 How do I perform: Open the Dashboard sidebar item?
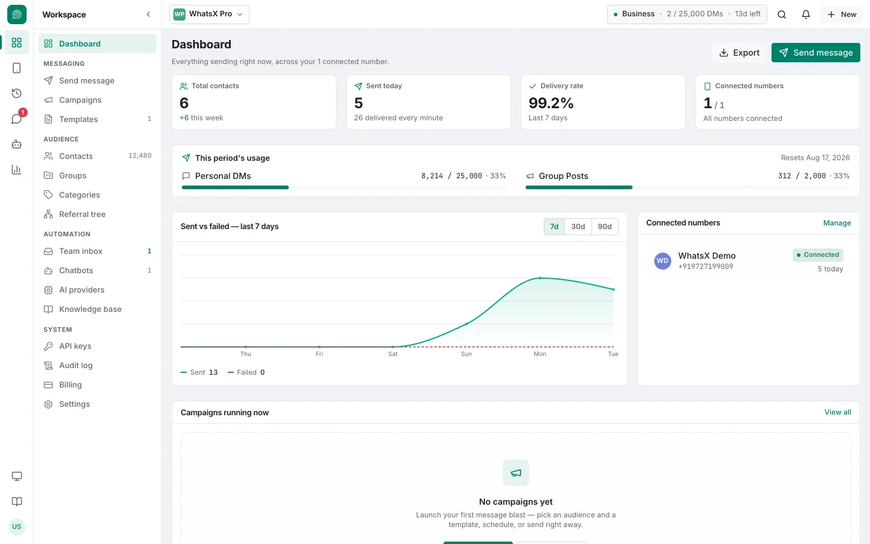97,44
